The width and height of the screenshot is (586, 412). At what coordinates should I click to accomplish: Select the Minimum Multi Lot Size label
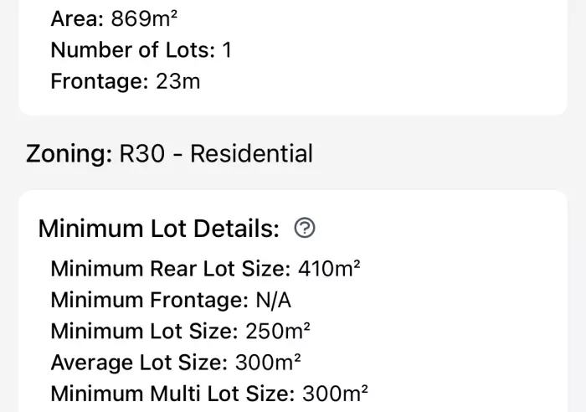tap(172, 394)
